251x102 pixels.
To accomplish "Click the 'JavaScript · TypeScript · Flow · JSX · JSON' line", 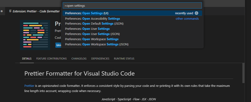I will [x=129, y=99].
